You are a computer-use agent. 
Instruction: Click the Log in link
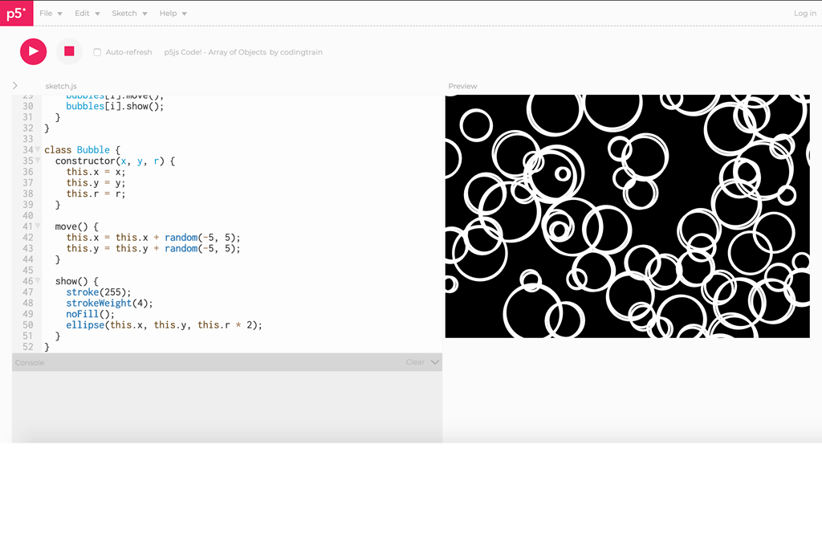(x=804, y=14)
